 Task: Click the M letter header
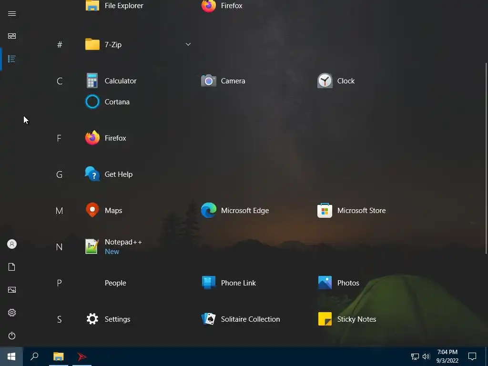click(x=59, y=211)
